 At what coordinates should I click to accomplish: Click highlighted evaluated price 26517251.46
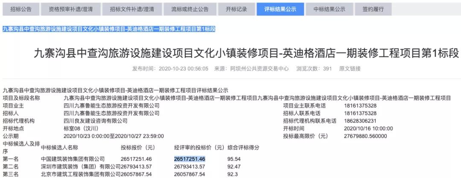tap(190, 159)
